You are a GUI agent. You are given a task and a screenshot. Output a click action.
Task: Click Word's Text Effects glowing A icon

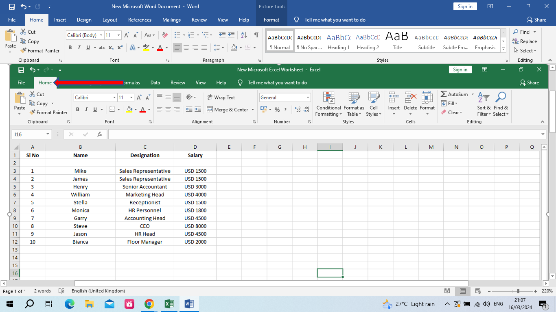[132, 48]
